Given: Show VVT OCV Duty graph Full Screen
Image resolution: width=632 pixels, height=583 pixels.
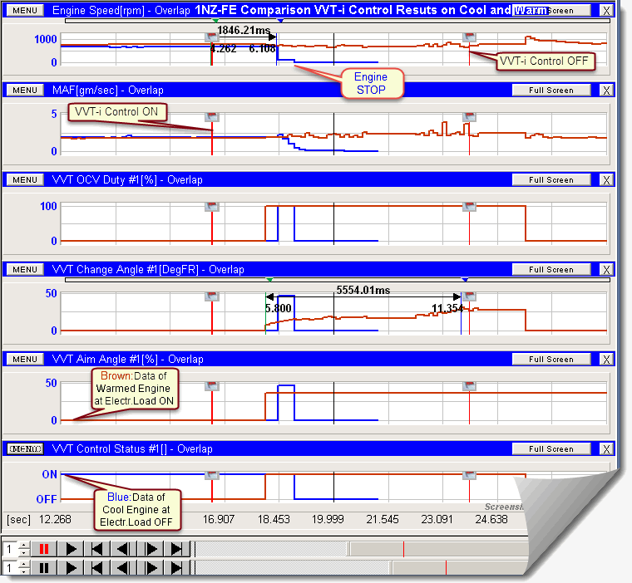Looking at the screenshot, I should 551,179.
